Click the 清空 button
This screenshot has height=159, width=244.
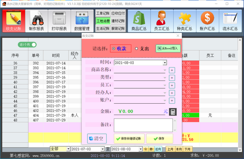coord(97,138)
